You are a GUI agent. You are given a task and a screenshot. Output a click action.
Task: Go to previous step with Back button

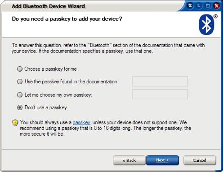point(129,160)
